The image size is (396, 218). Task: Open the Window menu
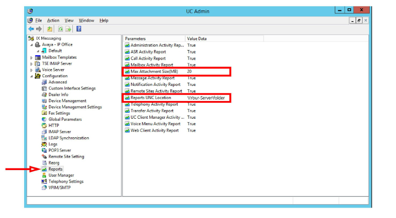click(x=86, y=20)
